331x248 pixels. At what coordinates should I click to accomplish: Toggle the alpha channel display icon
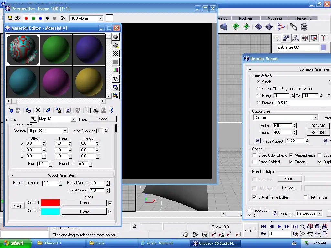(48, 18)
